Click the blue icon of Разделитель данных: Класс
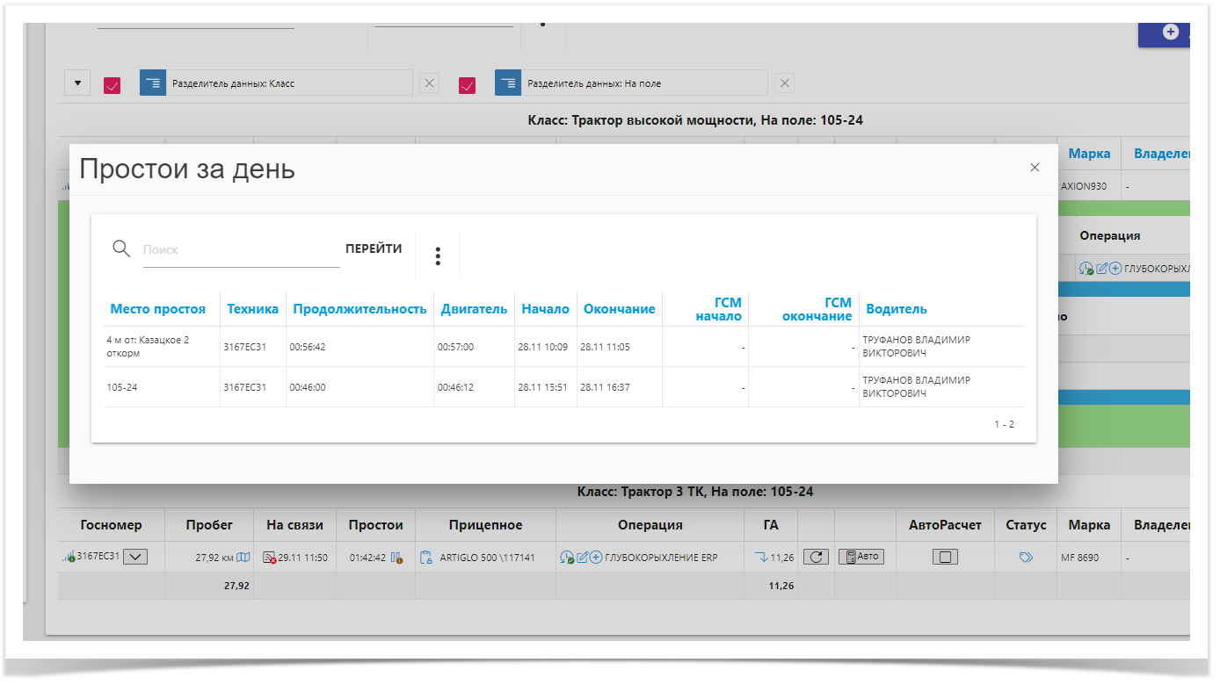Image resolution: width=1220 pixels, height=684 pixels. [153, 83]
